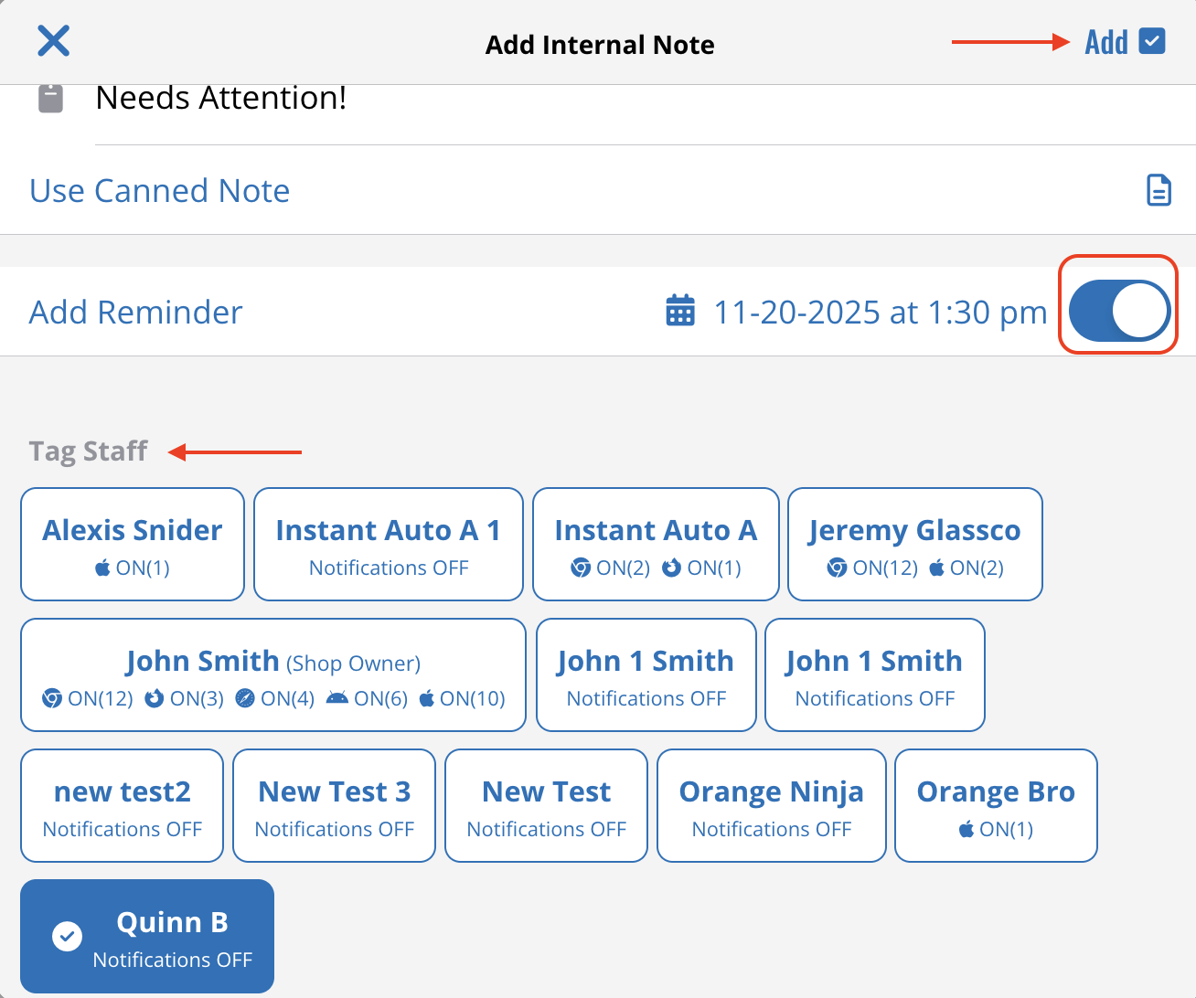The height and width of the screenshot is (998, 1196).
Task: Click the checkbox beside Add
Action: click(x=1151, y=41)
